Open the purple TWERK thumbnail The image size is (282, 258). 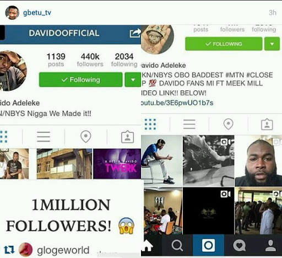pyautogui.click(x=117, y=164)
